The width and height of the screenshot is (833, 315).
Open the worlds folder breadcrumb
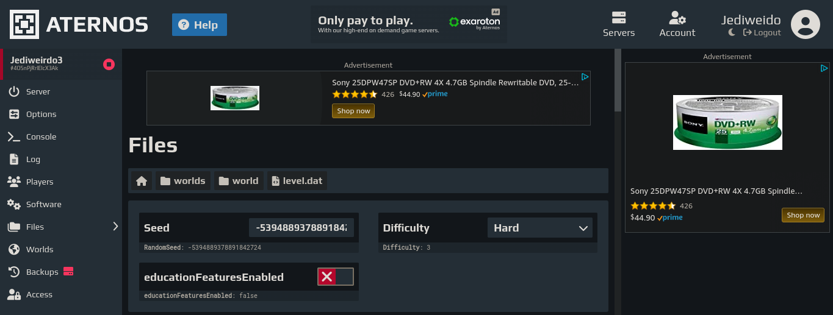point(183,181)
